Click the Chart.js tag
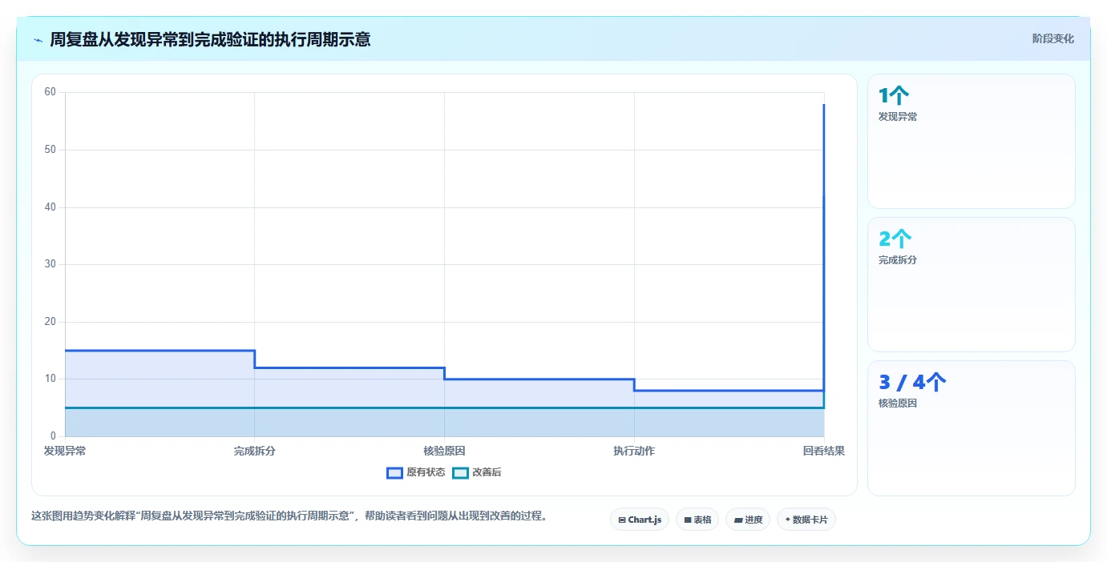 640,520
